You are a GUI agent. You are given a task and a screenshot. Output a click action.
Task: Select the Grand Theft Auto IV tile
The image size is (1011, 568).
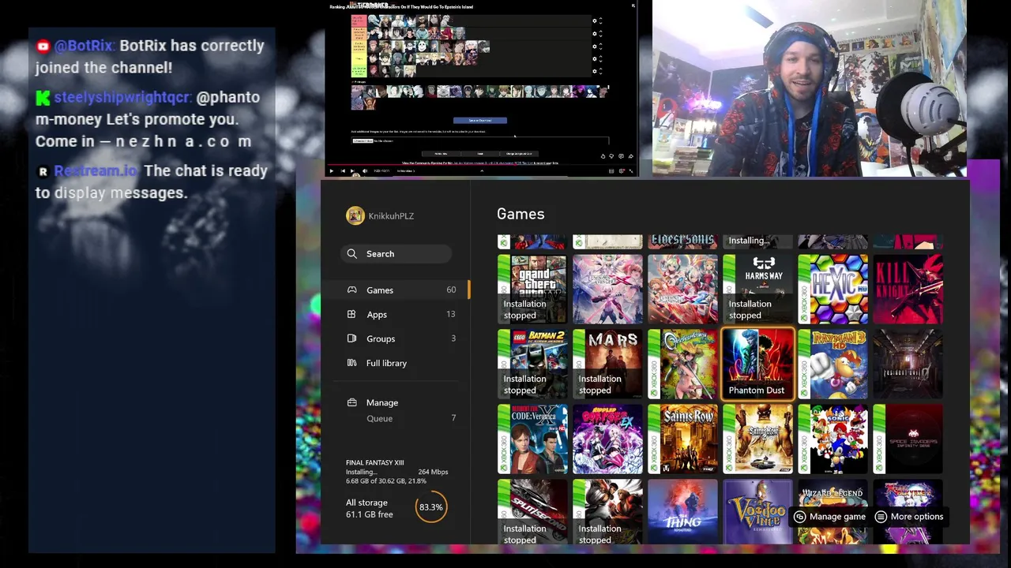click(532, 289)
